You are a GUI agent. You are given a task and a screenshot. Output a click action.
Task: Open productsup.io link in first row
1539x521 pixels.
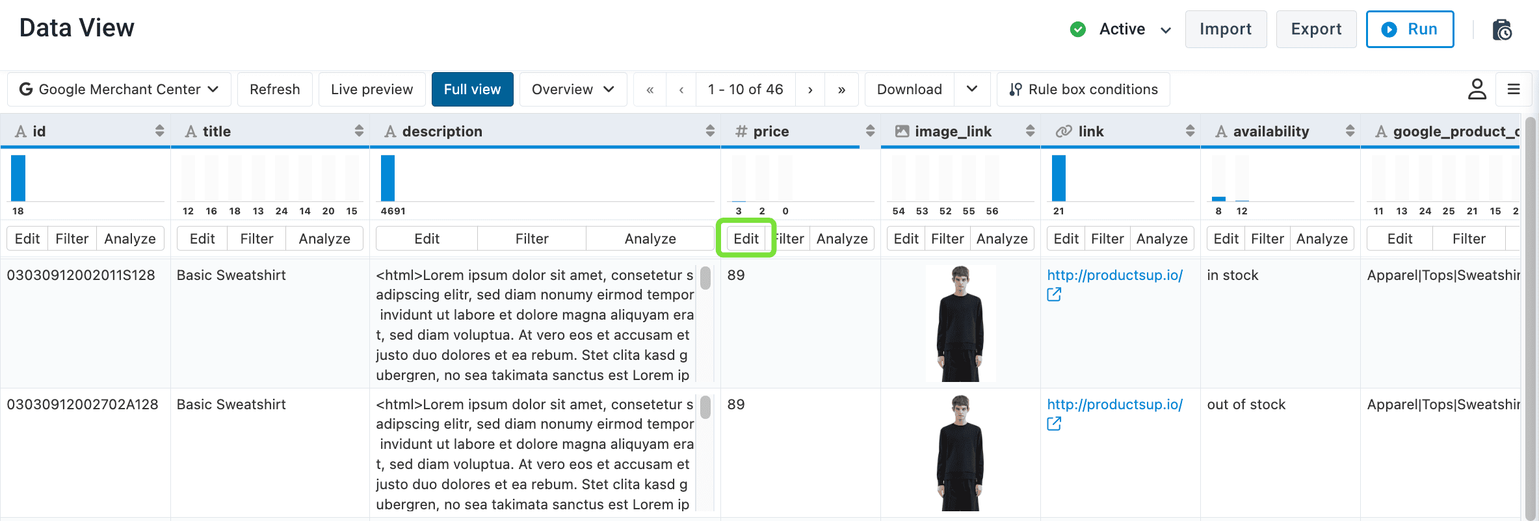(x=1114, y=275)
